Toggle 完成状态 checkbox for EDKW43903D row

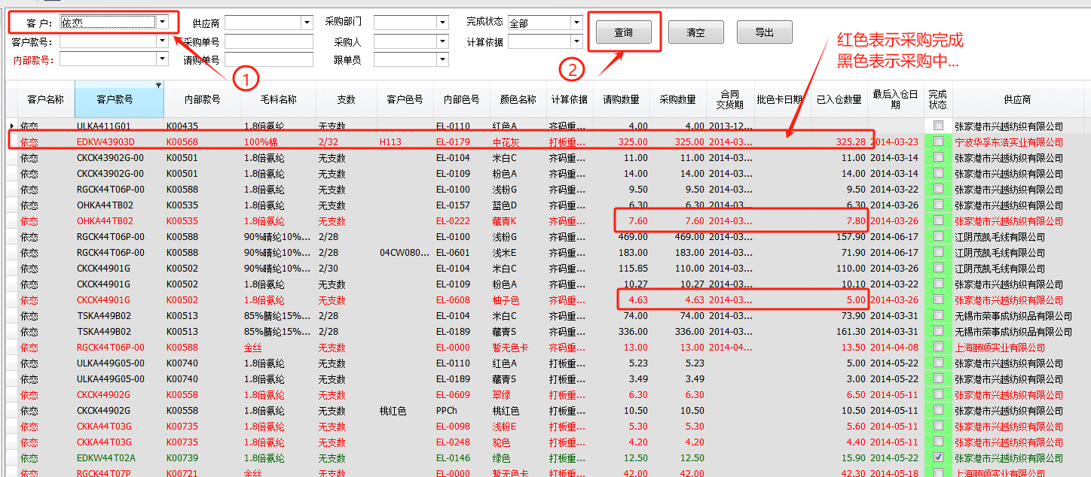pyautogui.click(x=938, y=141)
